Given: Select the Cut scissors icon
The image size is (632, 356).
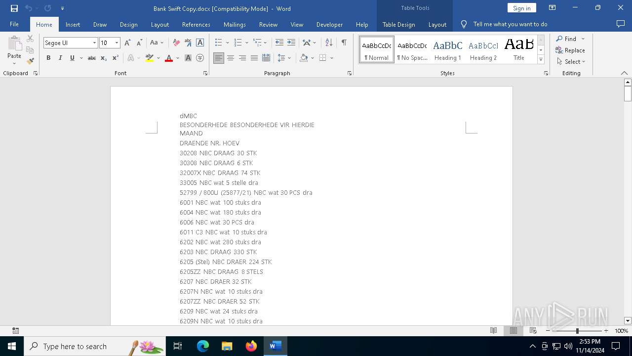Looking at the screenshot, I should [30, 39].
